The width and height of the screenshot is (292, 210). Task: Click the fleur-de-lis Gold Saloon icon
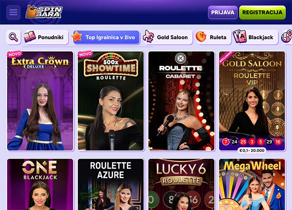click(x=149, y=36)
